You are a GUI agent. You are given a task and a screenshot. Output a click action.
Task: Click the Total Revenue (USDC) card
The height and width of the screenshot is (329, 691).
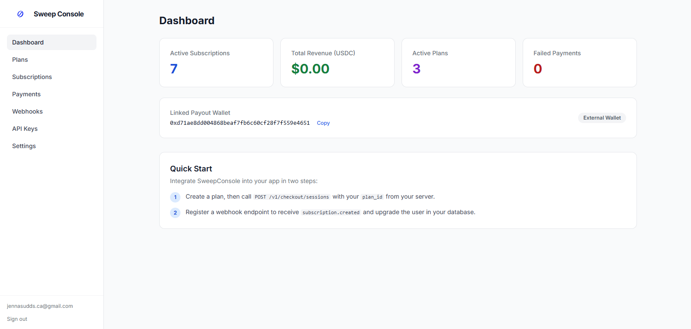[x=337, y=63]
